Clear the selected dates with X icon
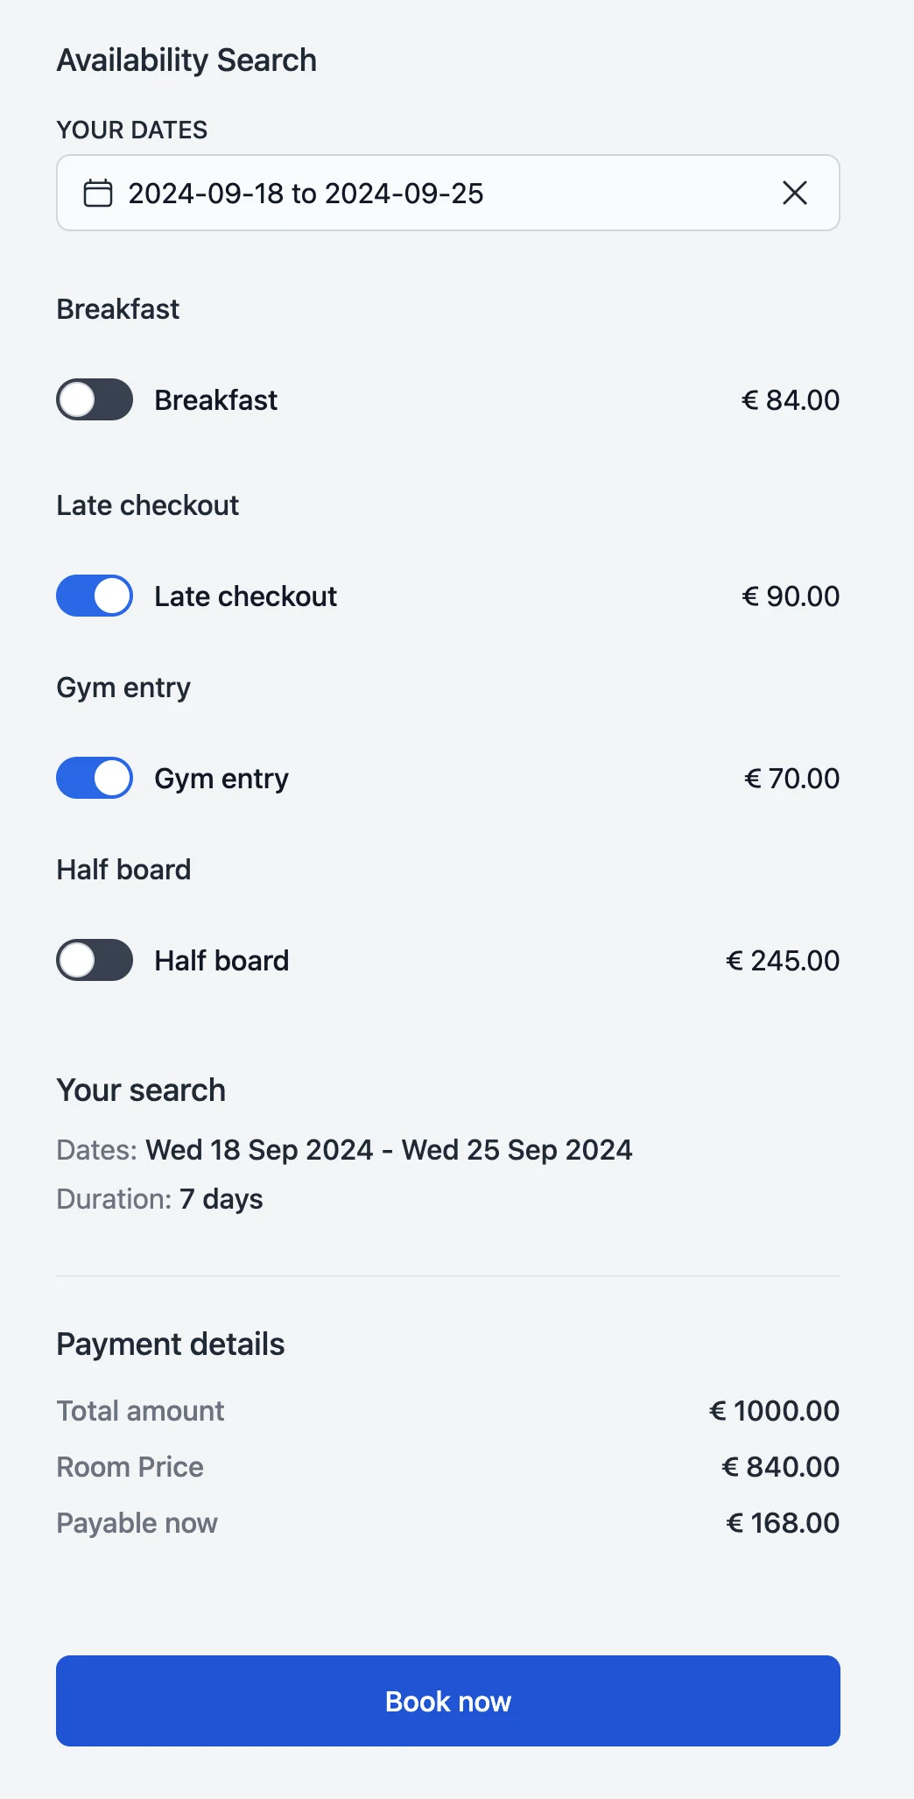This screenshot has width=914, height=1799. (794, 193)
